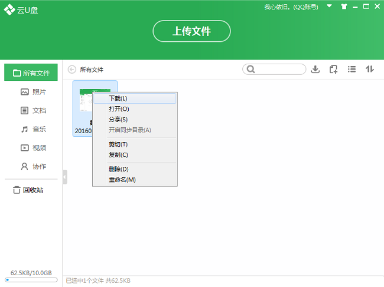Click the storage usage progress bar
The height and width of the screenshot is (287, 384).
coord(31,280)
